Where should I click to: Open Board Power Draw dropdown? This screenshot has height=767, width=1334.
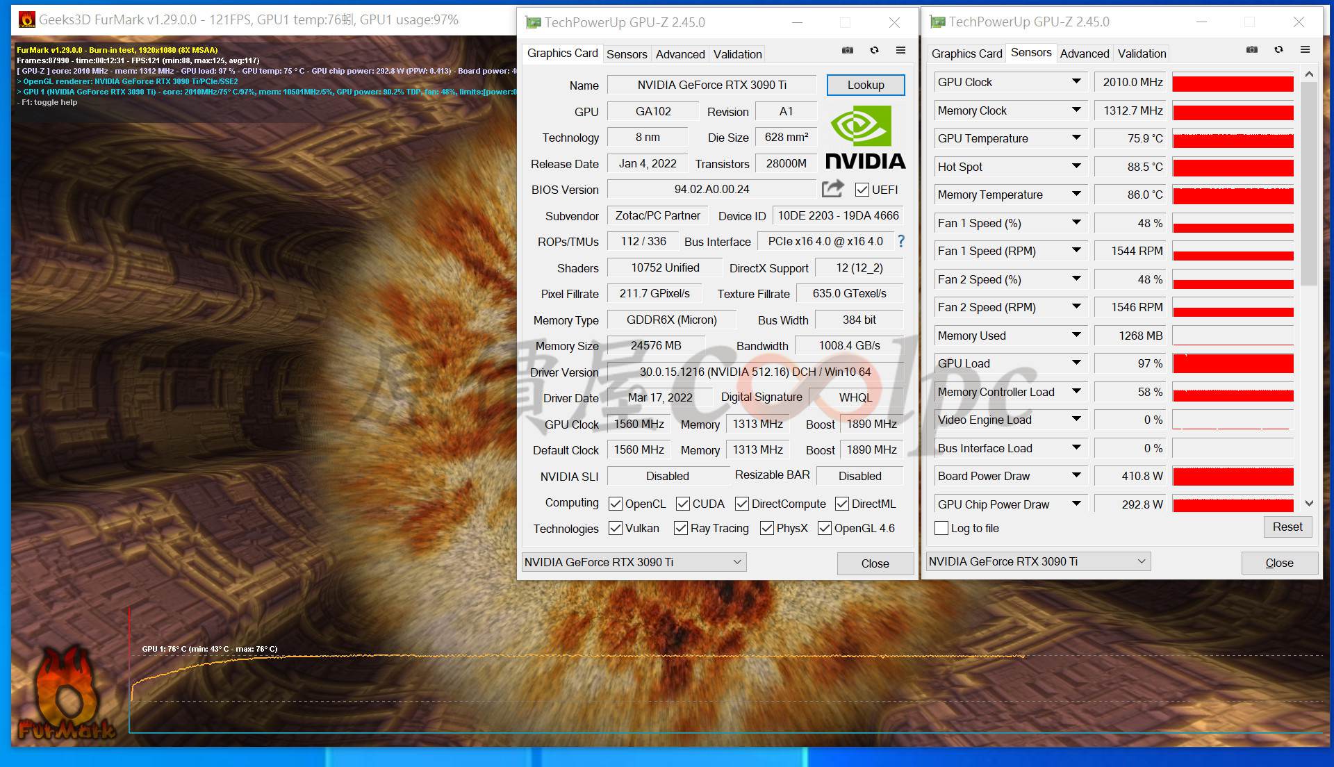[x=1076, y=475]
